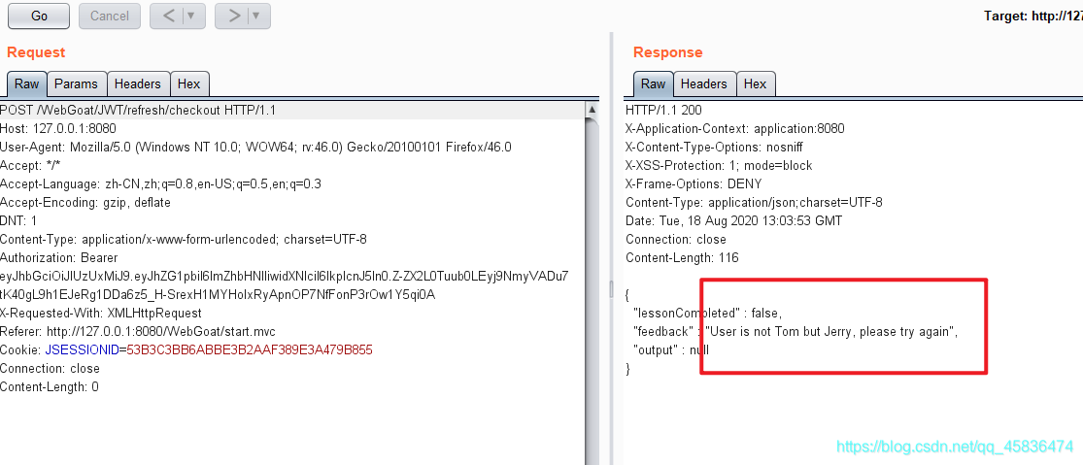Viewport: 1083px width, 465px height.
Task: Click the request scrollbar up arrow
Action: tap(592, 109)
